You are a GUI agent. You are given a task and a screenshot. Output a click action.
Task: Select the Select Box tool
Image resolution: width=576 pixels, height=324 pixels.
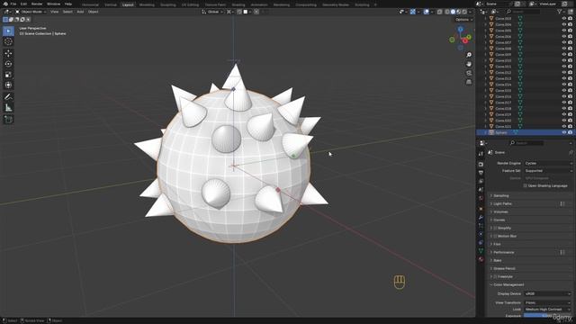coord(8,31)
